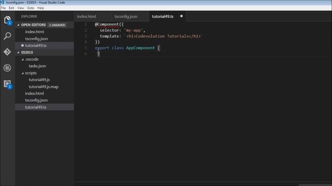Click the Visual Studio Code title bar logo

tap(2, 2)
